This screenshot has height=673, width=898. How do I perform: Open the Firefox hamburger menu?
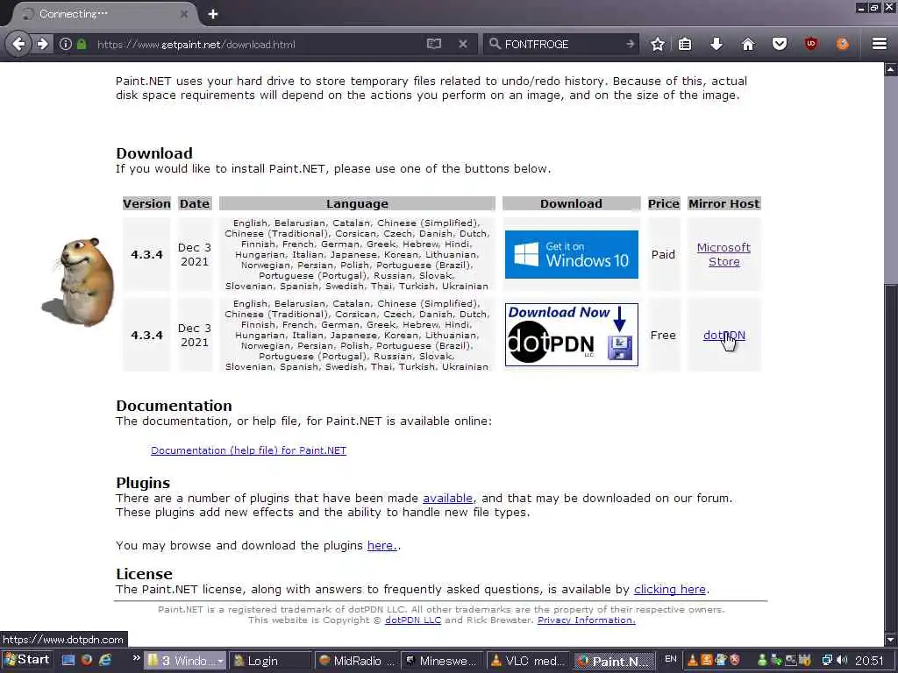pyautogui.click(x=880, y=44)
